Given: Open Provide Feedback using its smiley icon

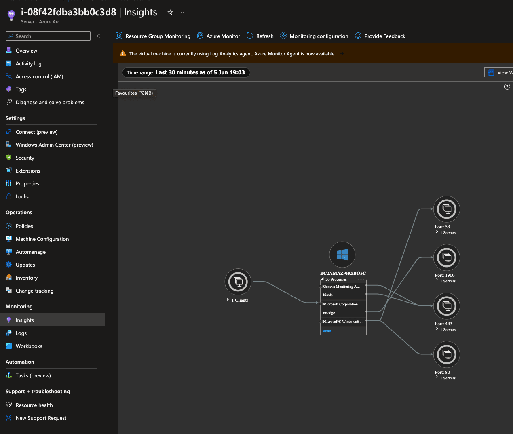Looking at the screenshot, I should [x=358, y=36].
